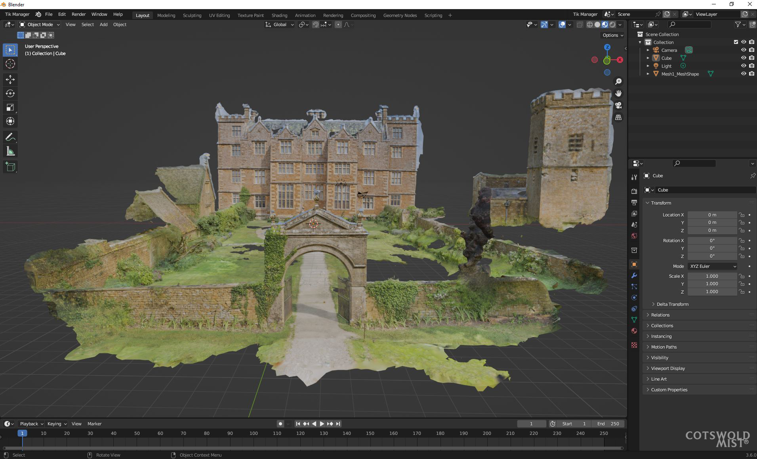Toggle camera view icon in viewport

point(618,105)
